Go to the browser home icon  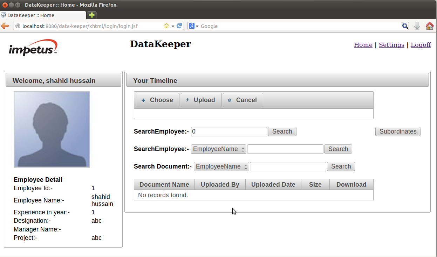click(429, 26)
